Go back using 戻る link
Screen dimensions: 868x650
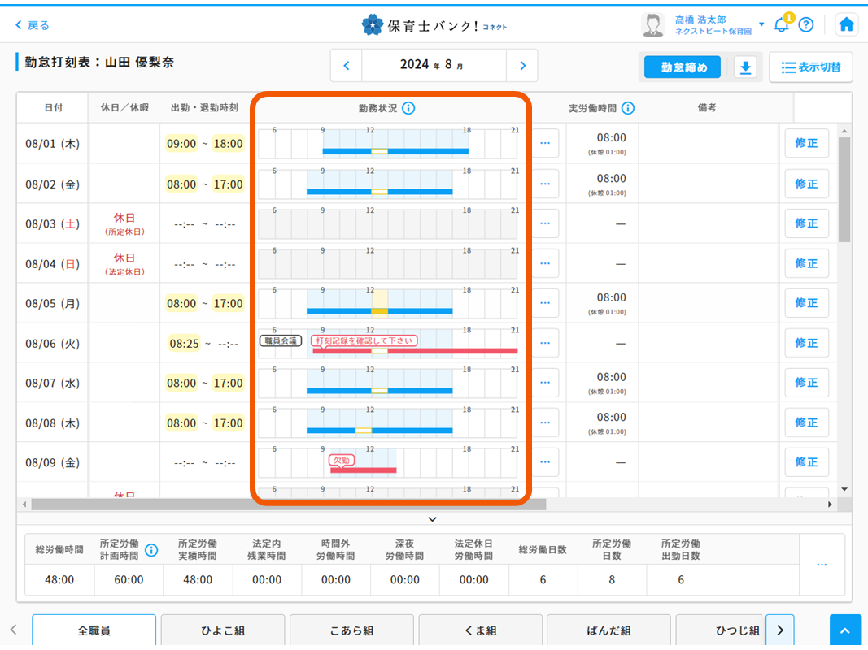click(x=33, y=25)
